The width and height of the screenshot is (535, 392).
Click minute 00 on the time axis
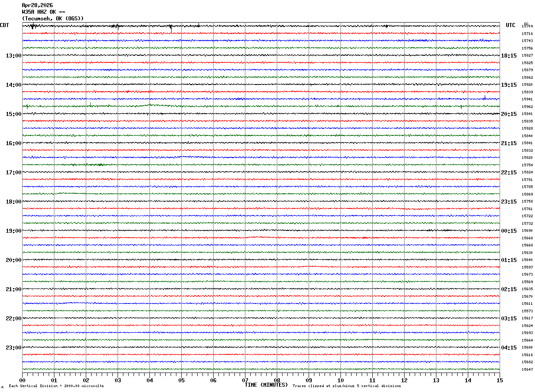point(22,380)
